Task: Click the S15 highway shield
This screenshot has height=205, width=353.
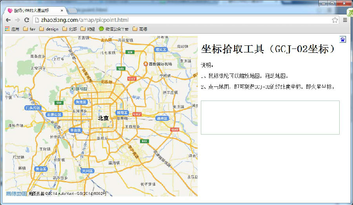Action: pos(144,141)
